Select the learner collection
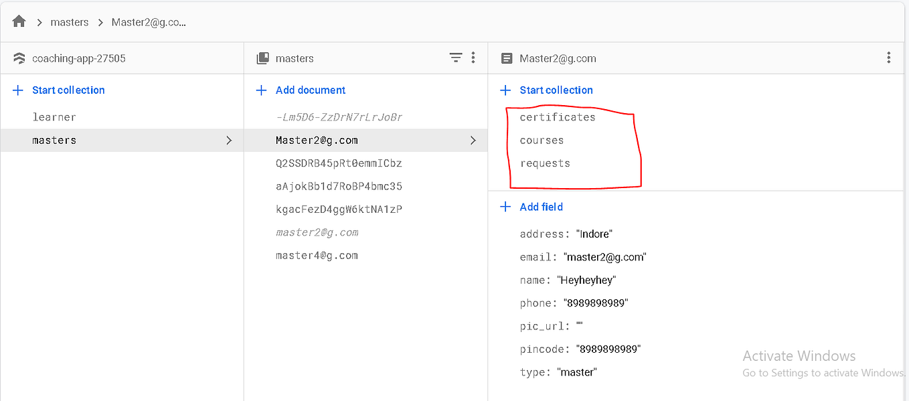The image size is (909, 401). coord(54,116)
